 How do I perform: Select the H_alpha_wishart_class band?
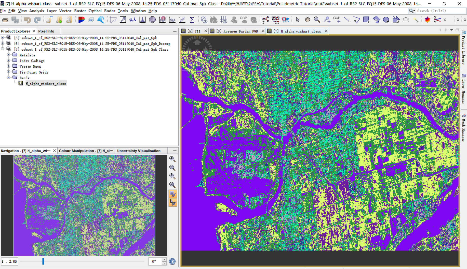[46, 84]
